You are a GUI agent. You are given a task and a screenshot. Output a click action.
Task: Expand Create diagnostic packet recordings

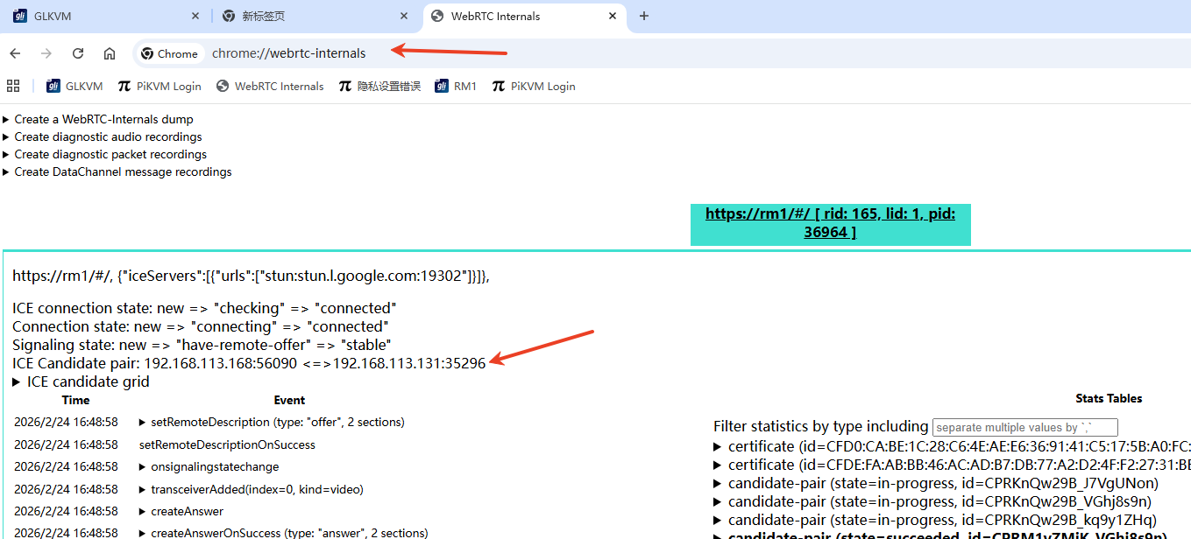coord(110,154)
